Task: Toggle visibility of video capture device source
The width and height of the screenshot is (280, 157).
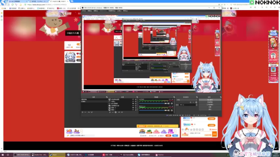Action: [133, 106]
